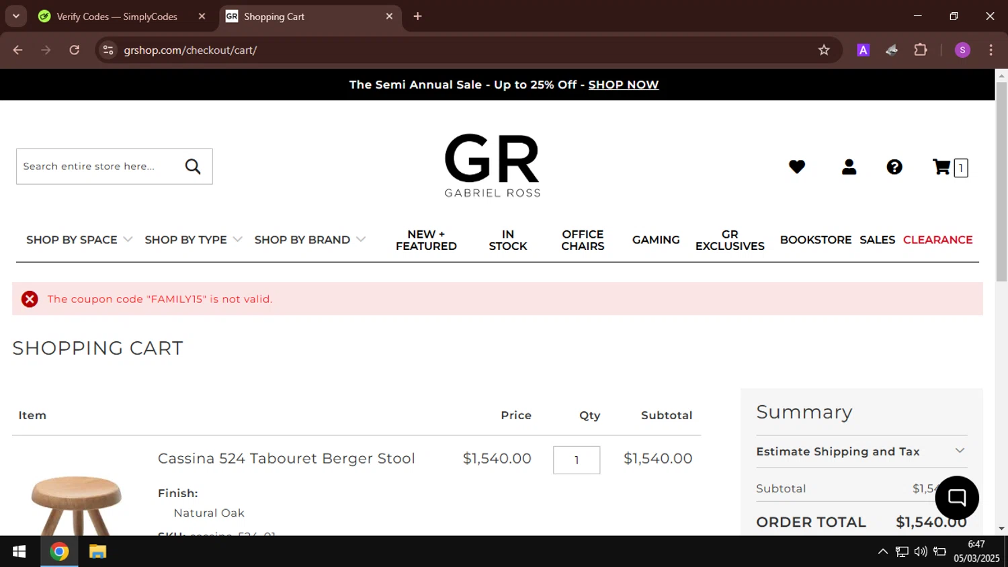Expand Estimate Shipping and Tax section
Viewport: 1008px width, 567px height.
[x=862, y=451]
